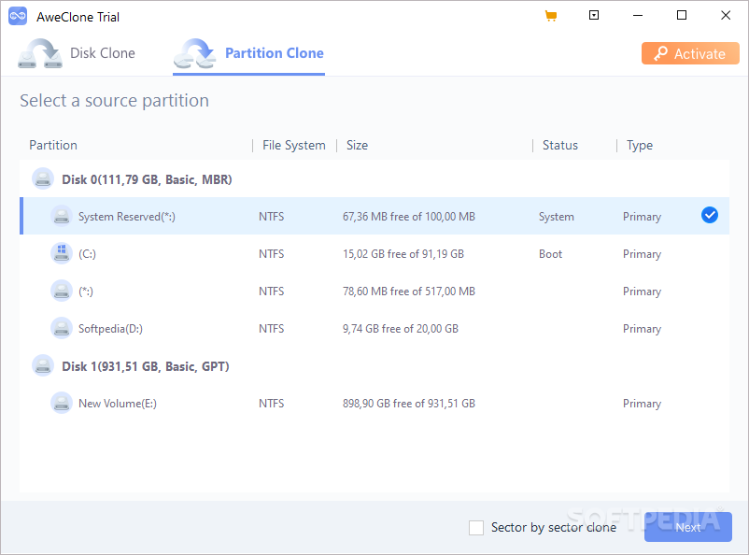Click the AweClone infinity logo icon
749x555 pixels.
click(18, 16)
